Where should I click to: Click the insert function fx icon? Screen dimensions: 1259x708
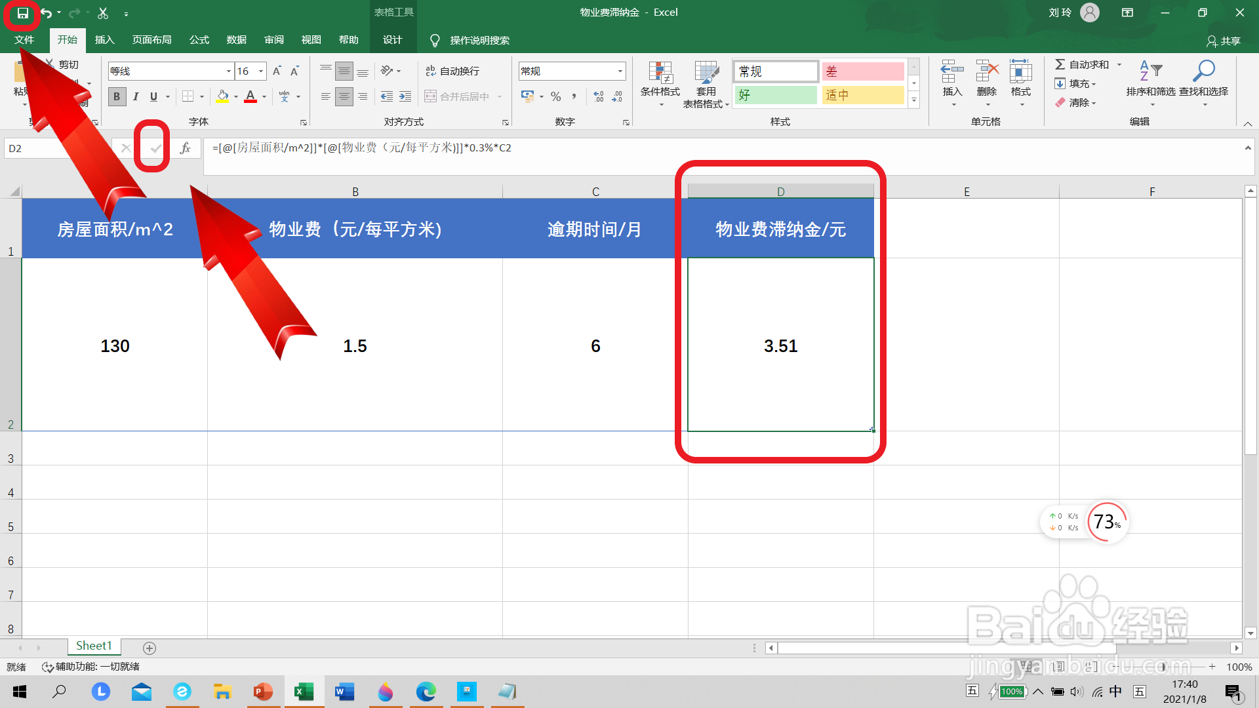(186, 148)
